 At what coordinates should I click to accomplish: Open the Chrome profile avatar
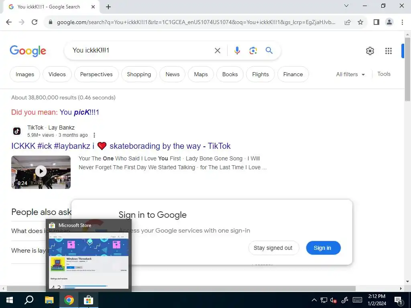[x=389, y=22]
